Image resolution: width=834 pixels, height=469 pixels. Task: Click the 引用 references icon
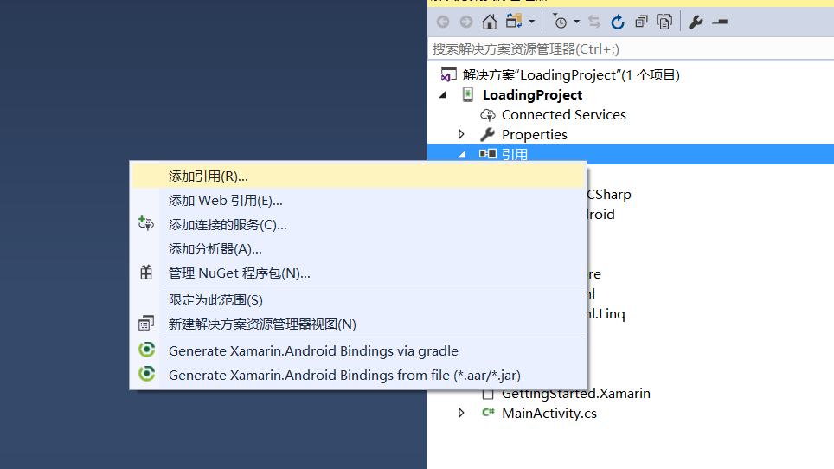(x=488, y=154)
